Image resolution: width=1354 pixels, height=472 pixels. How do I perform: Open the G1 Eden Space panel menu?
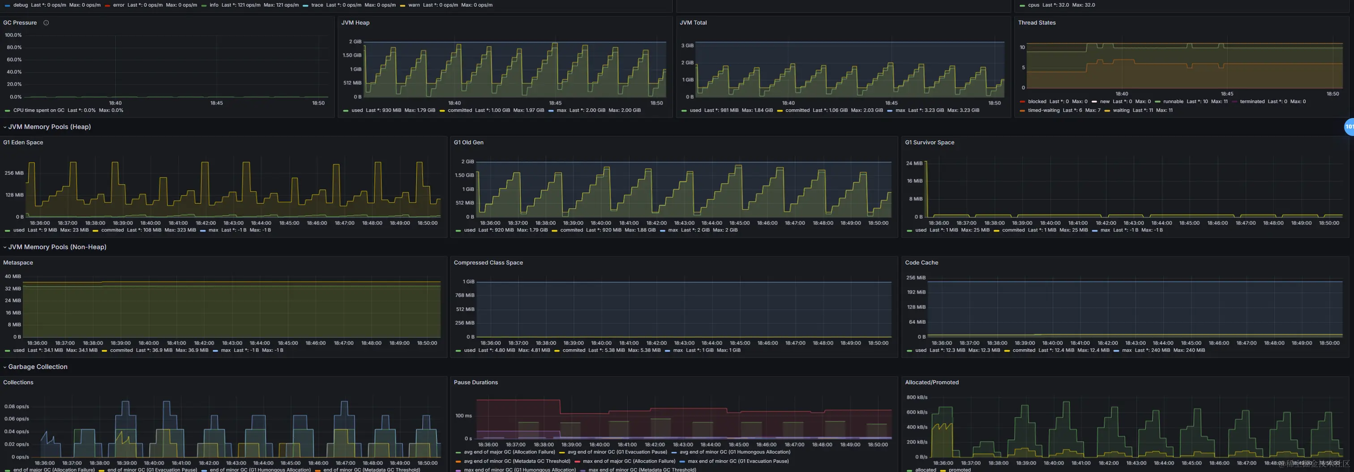[23, 143]
